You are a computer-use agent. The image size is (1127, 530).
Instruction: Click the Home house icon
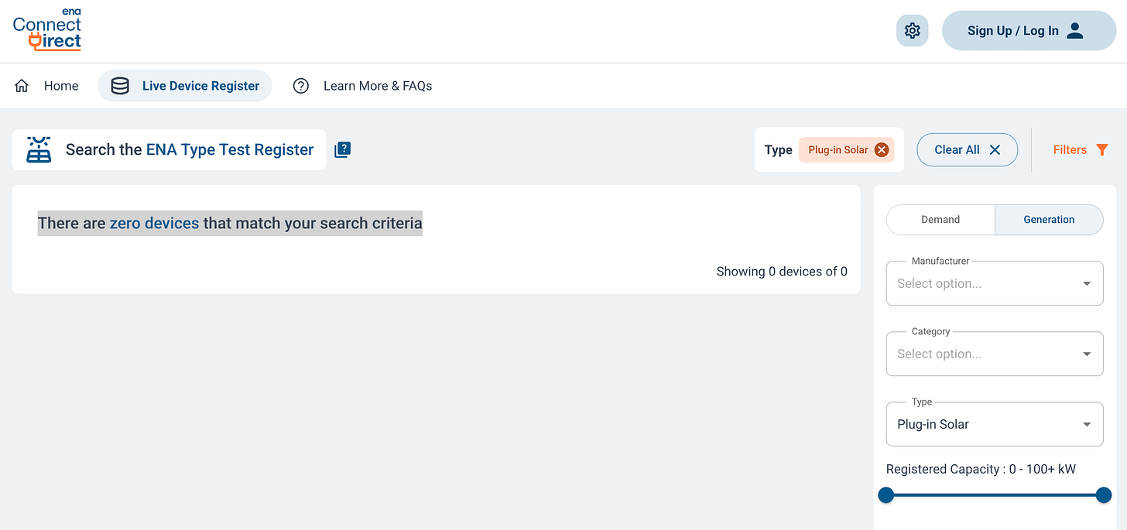point(22,86)
